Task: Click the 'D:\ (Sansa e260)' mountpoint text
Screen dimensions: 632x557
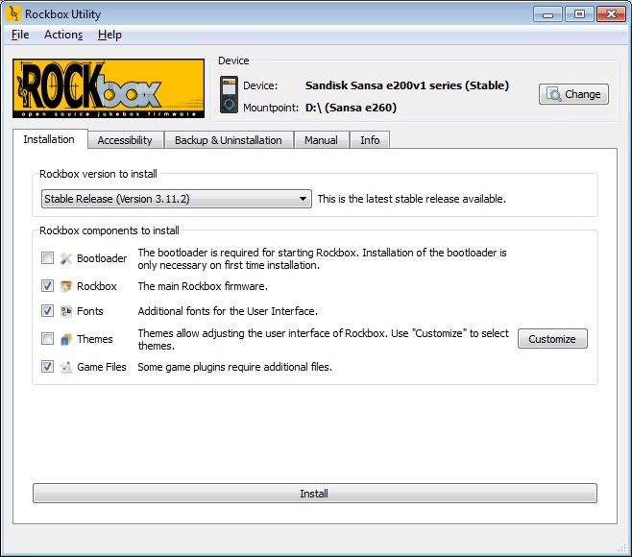Action: coord(352,108)
